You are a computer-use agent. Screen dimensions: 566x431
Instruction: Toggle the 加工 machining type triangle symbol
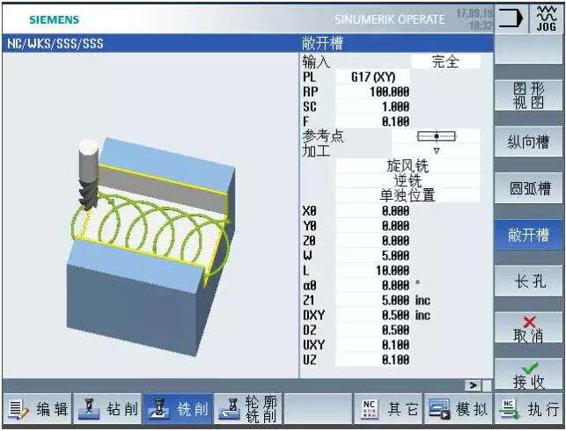coord(436,150)
